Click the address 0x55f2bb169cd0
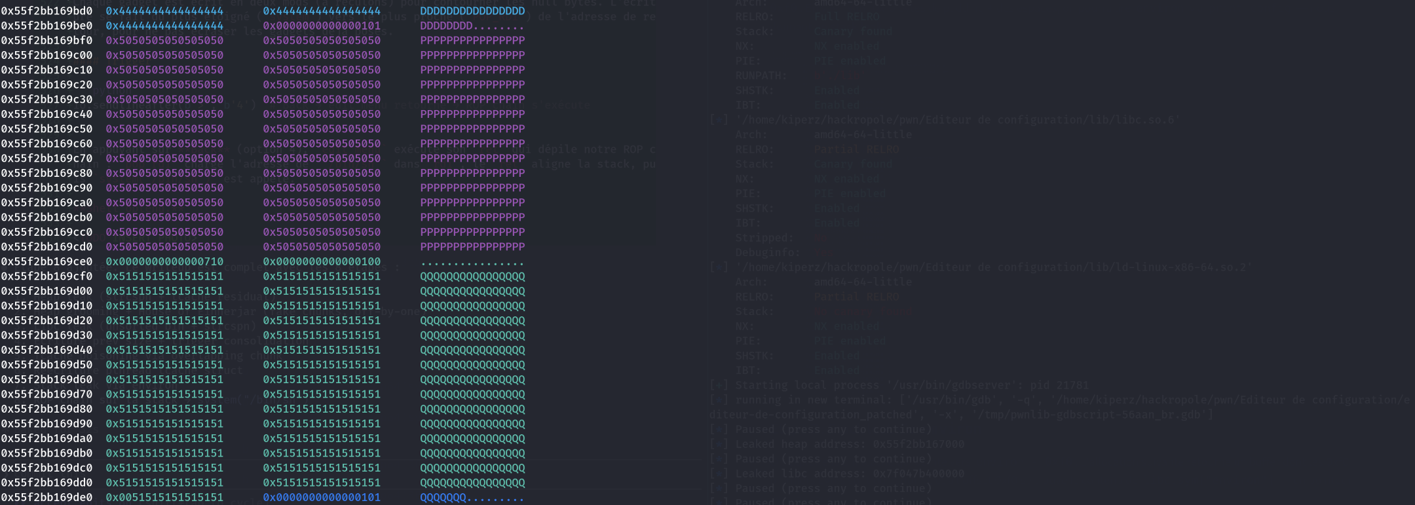 click(x=47, y=247)
